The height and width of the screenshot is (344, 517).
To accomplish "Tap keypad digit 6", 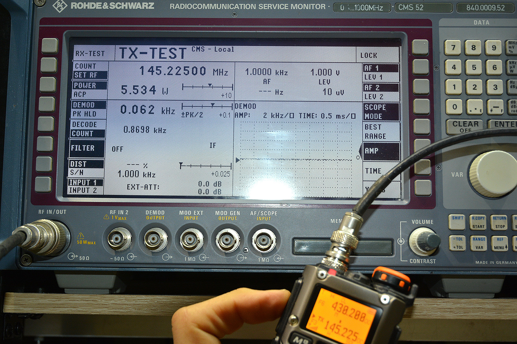I will [x=494, y=68].
